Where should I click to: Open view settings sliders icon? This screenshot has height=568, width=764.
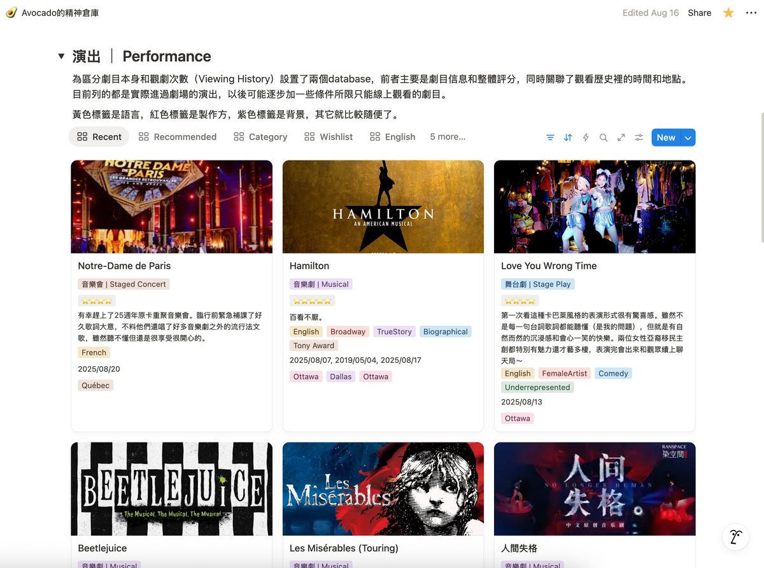tap(639, 137)
